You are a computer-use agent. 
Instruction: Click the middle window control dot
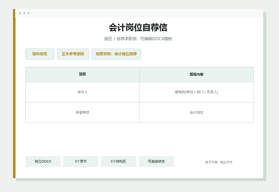coord(24,13)
